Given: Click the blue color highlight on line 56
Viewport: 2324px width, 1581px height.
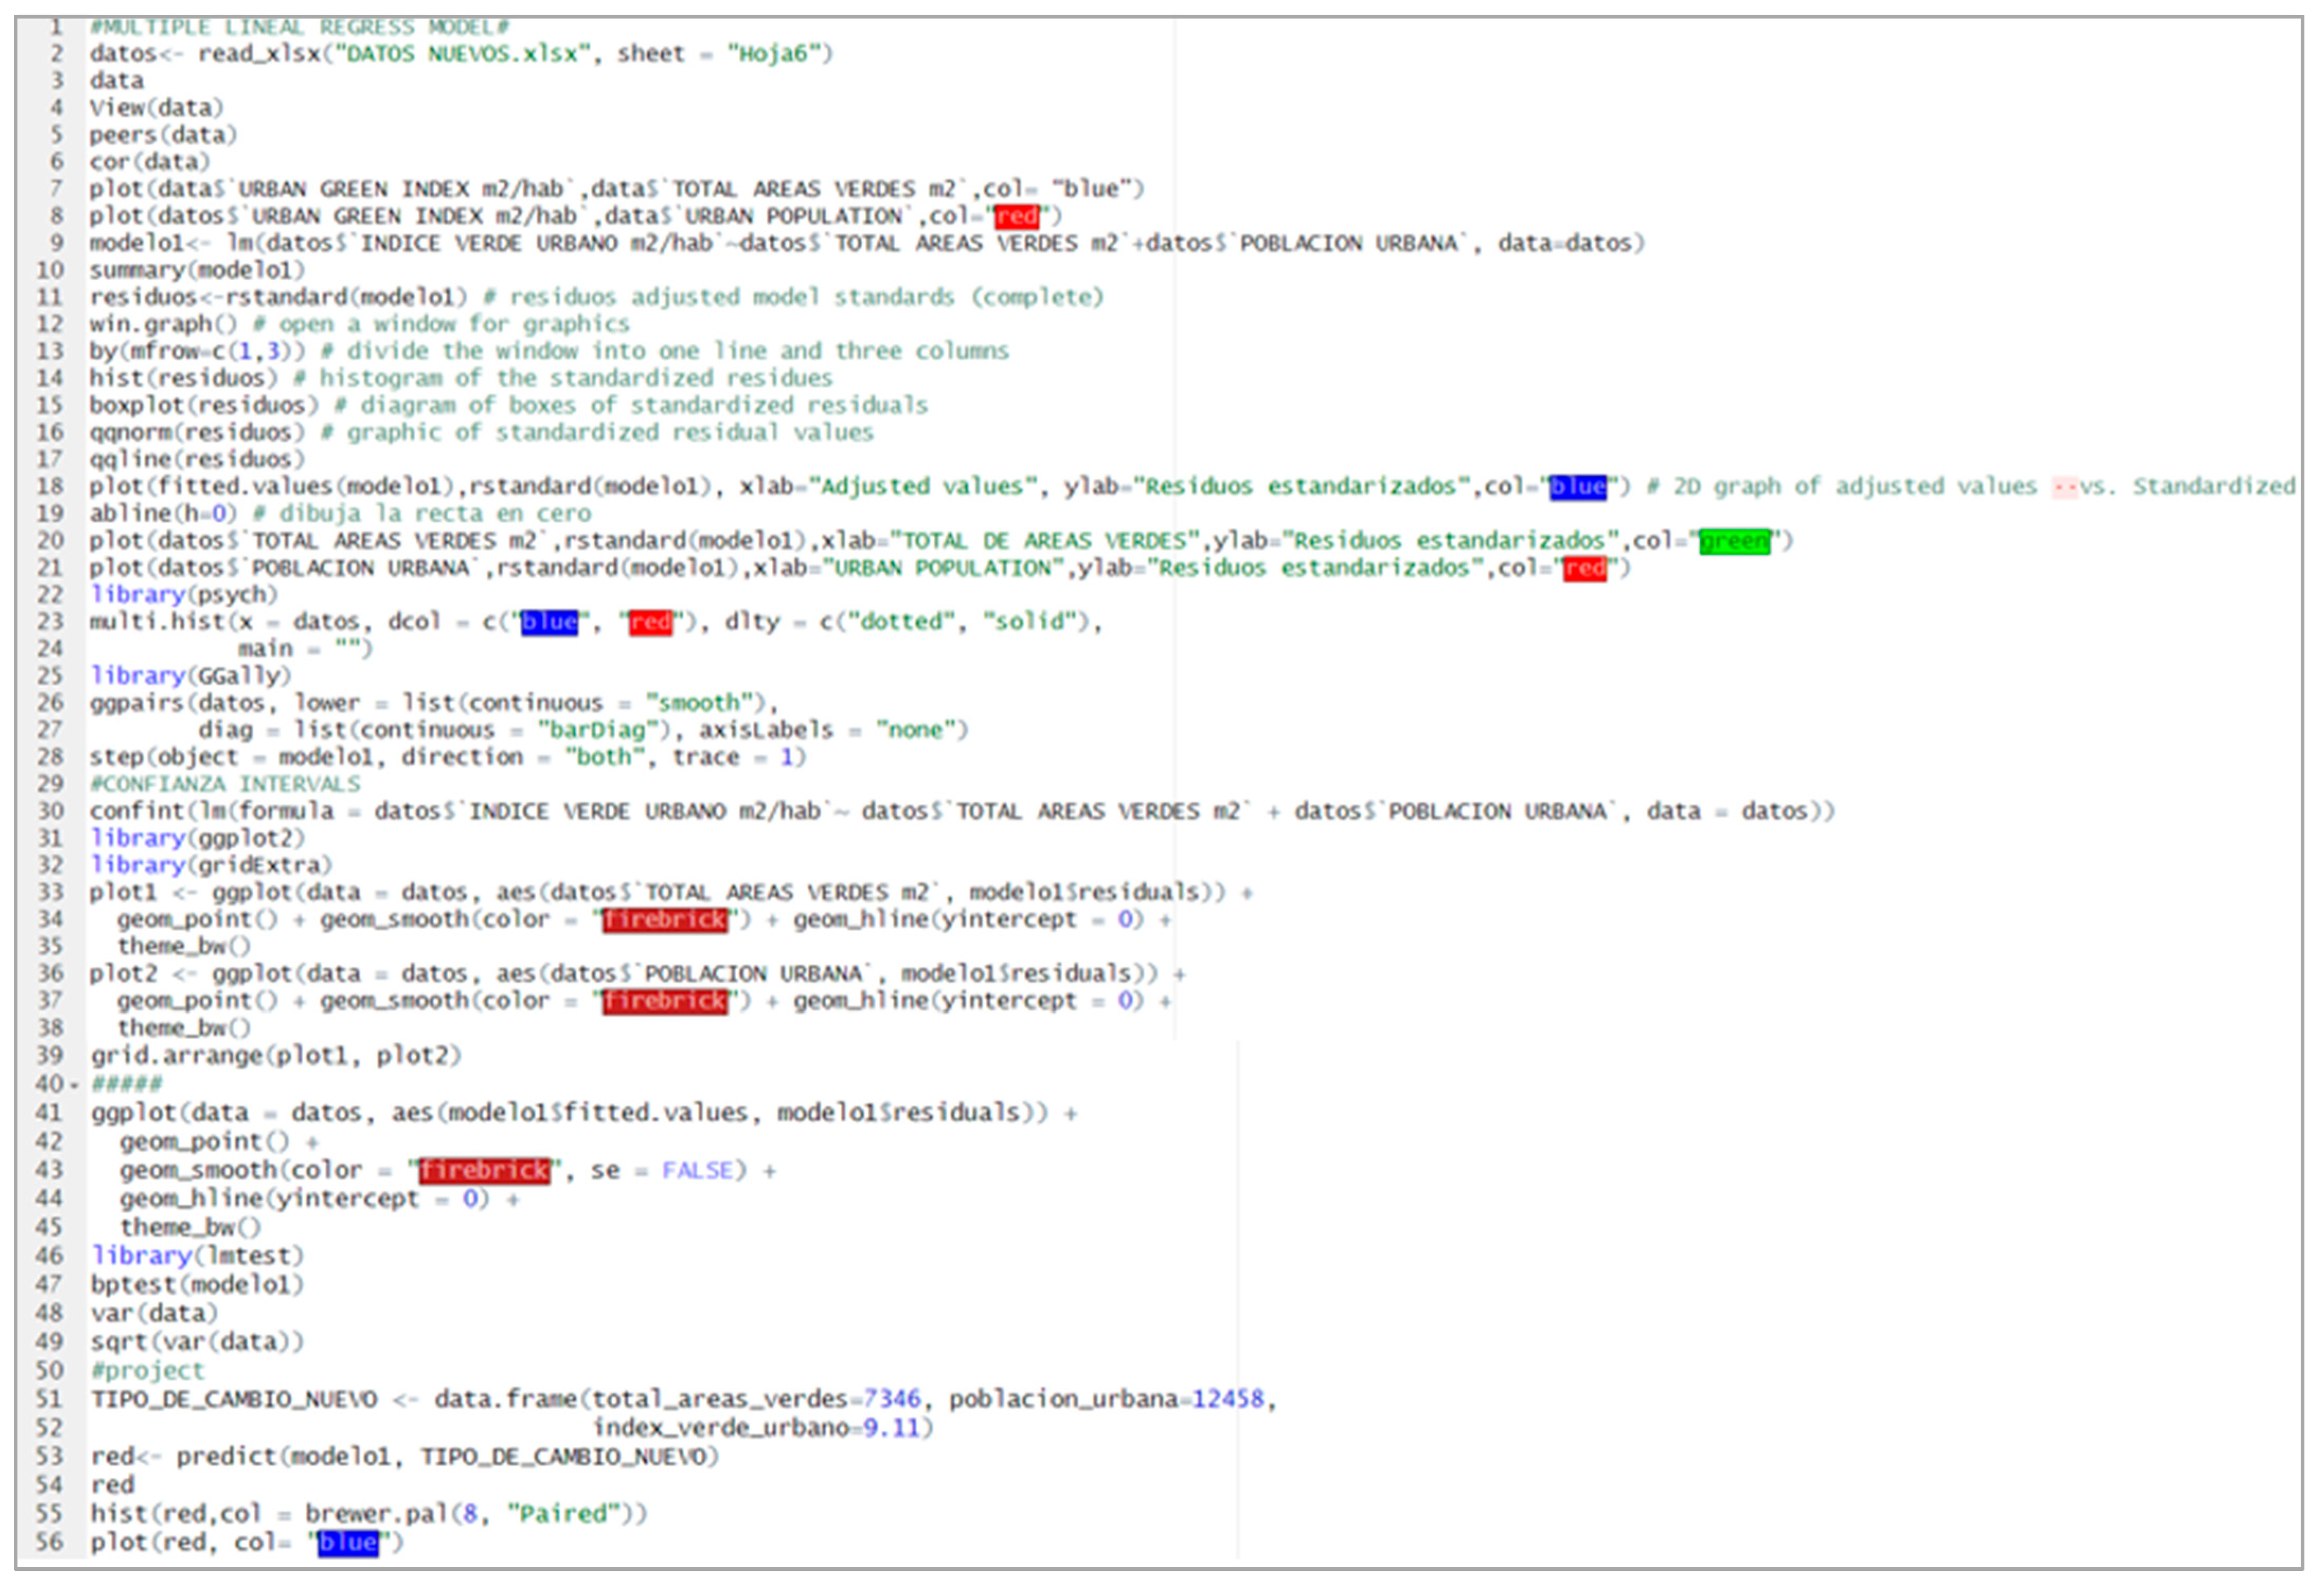Looking at the screenshot, I should point(348,1542).
